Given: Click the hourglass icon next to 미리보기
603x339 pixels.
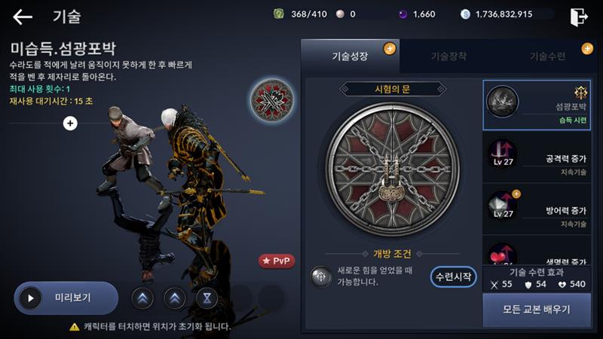Looking at the screenshot, I should 207,298.
